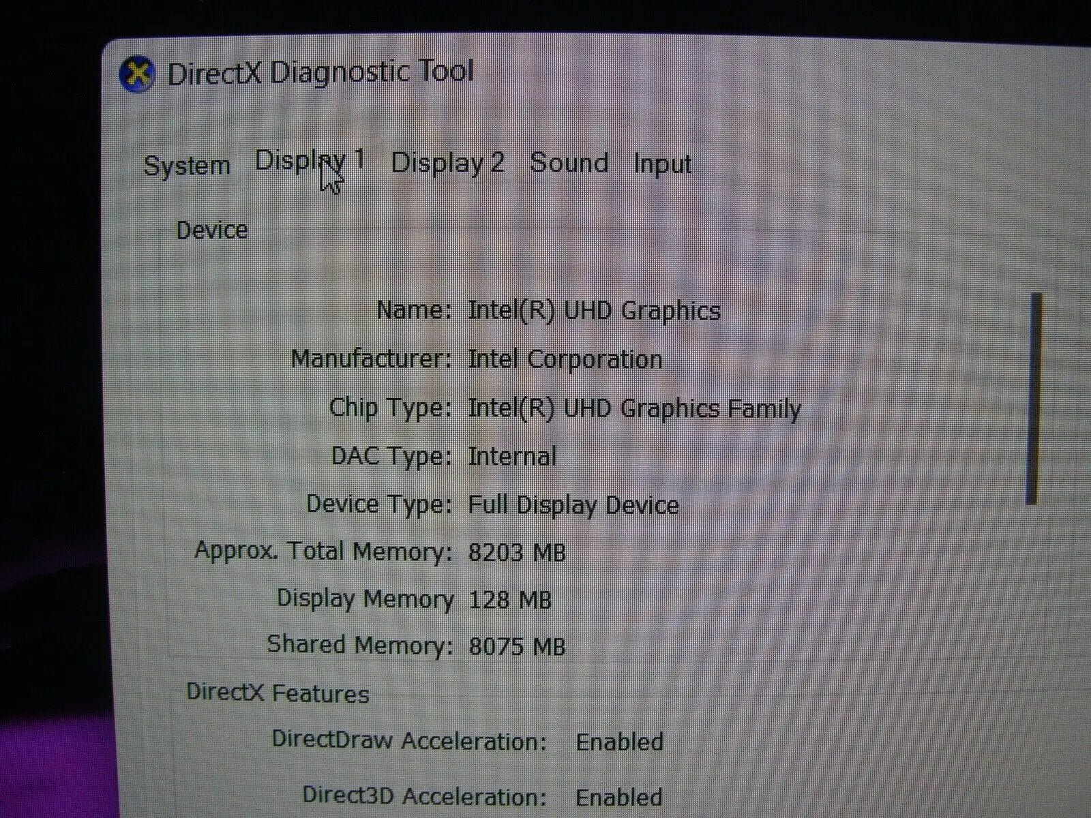
Task: Select the 'Full Display Device' value
Action: point(573,505)
